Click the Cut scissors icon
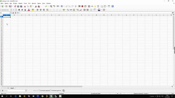175x98 pixels. [25, 6]
